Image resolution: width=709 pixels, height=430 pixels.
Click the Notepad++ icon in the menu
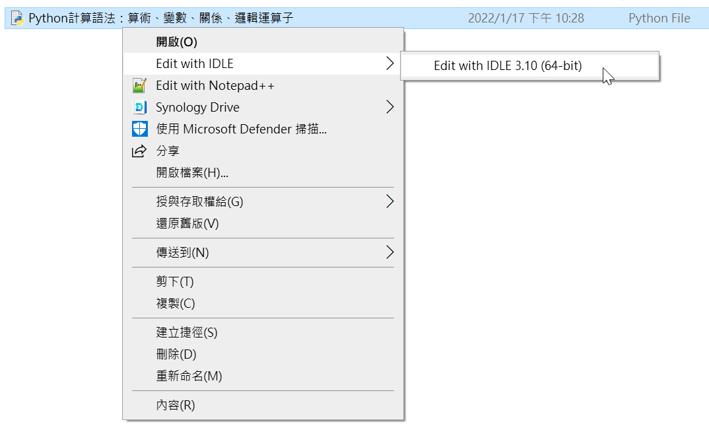tap(139, 86)
